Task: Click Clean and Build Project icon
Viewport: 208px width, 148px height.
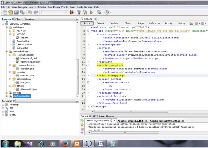Action: pyautogui.click(x=85, y=12)
